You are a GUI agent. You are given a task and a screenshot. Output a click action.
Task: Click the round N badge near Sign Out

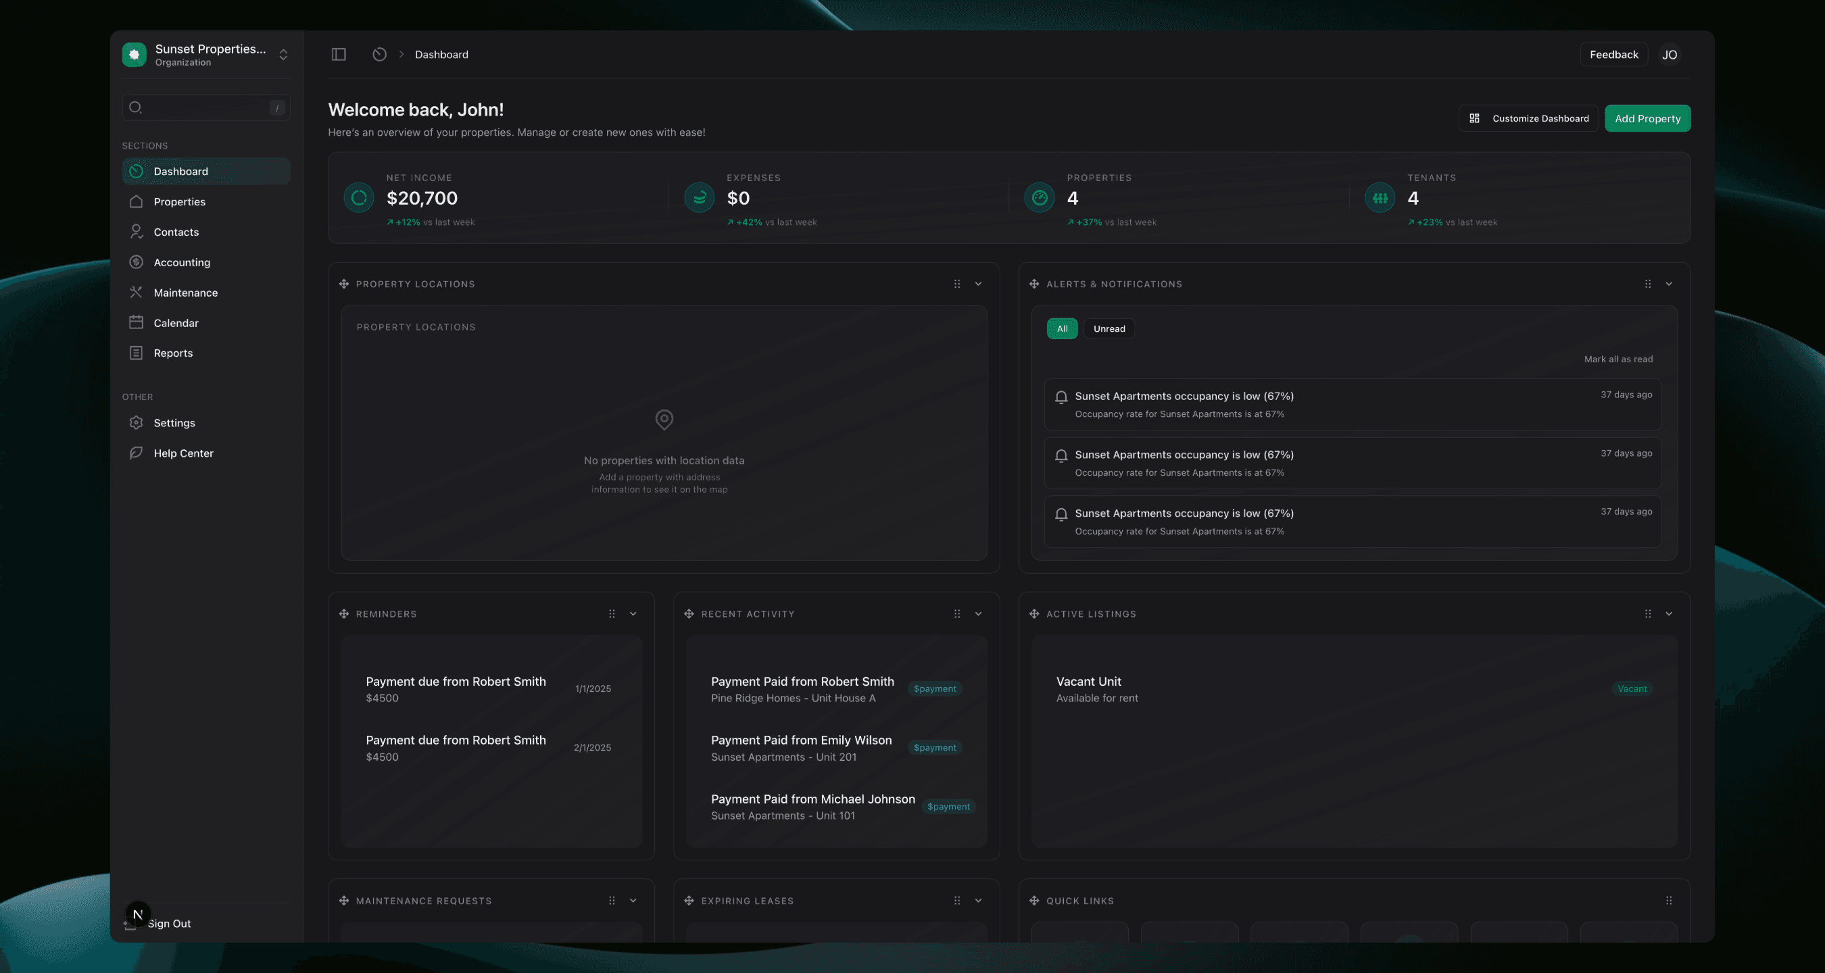click(x=138, y=914)
